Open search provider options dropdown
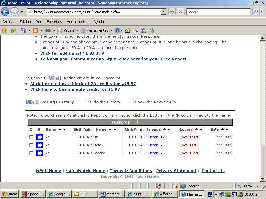The image size is (266, 199). tap(262, 12)
